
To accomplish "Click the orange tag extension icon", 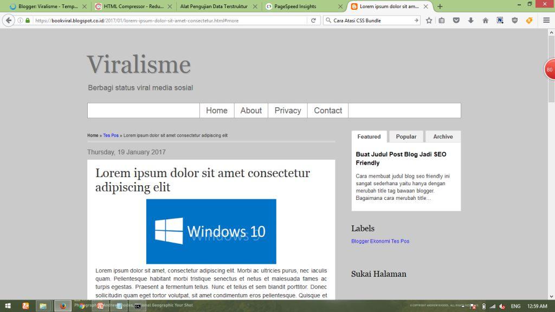I will pyautogui.click(x=529, y=21).
